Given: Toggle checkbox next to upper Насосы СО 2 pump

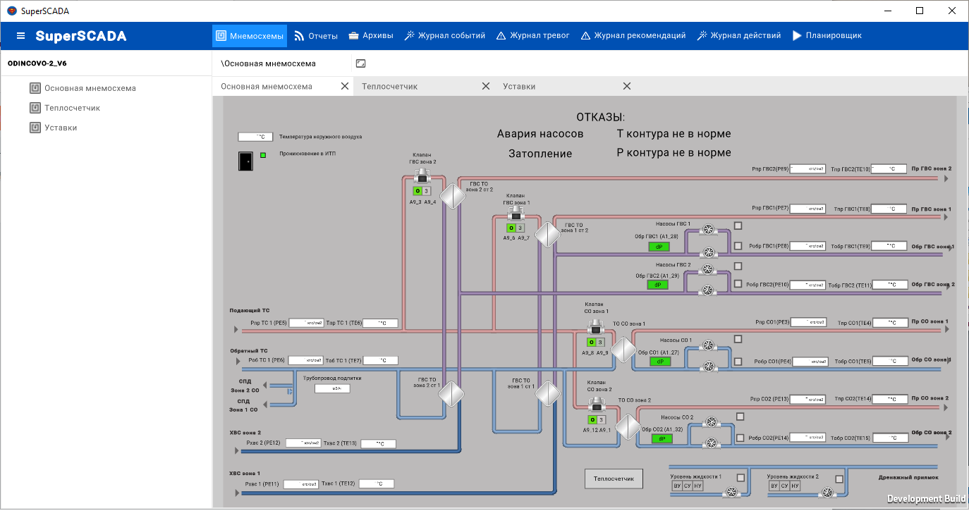Looking at the screenshot, I should click(740, 417).
